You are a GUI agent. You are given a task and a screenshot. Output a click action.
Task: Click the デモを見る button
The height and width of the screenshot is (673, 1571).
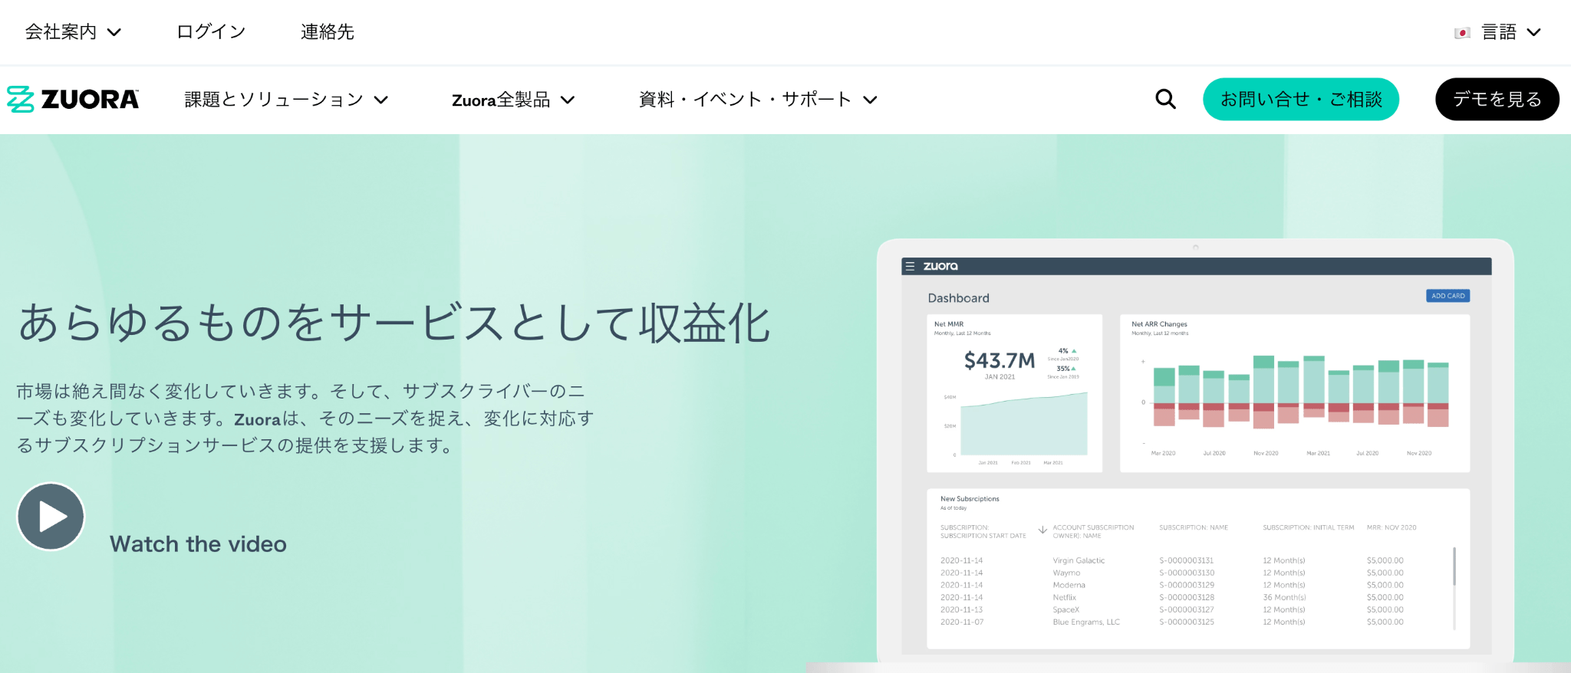click(x=1497, y=99)
